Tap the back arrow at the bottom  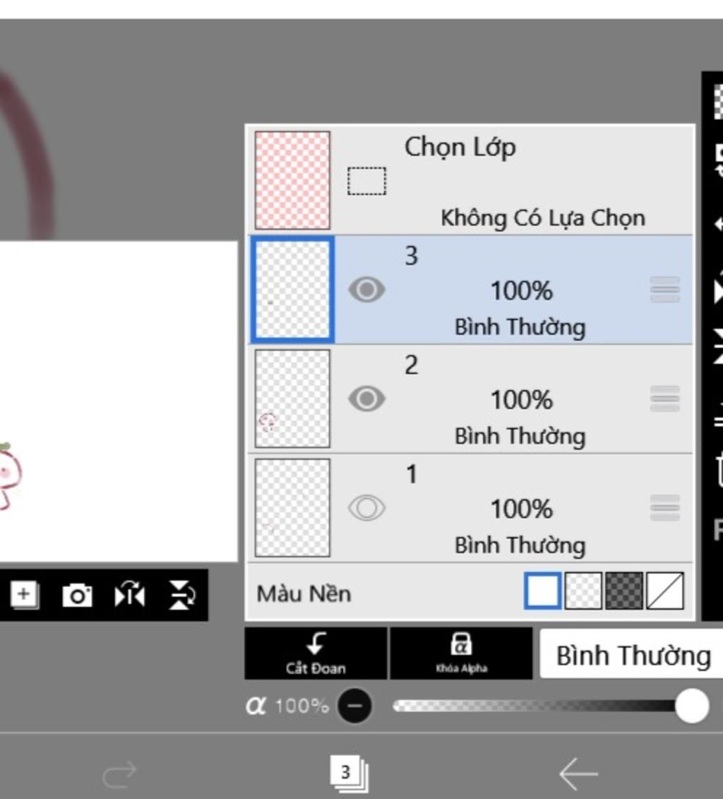pyautogui.click(x=579, y=774)
